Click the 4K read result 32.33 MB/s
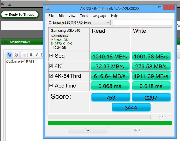Image resolution: width=180 pixels, height=141 pixels. 110,66
